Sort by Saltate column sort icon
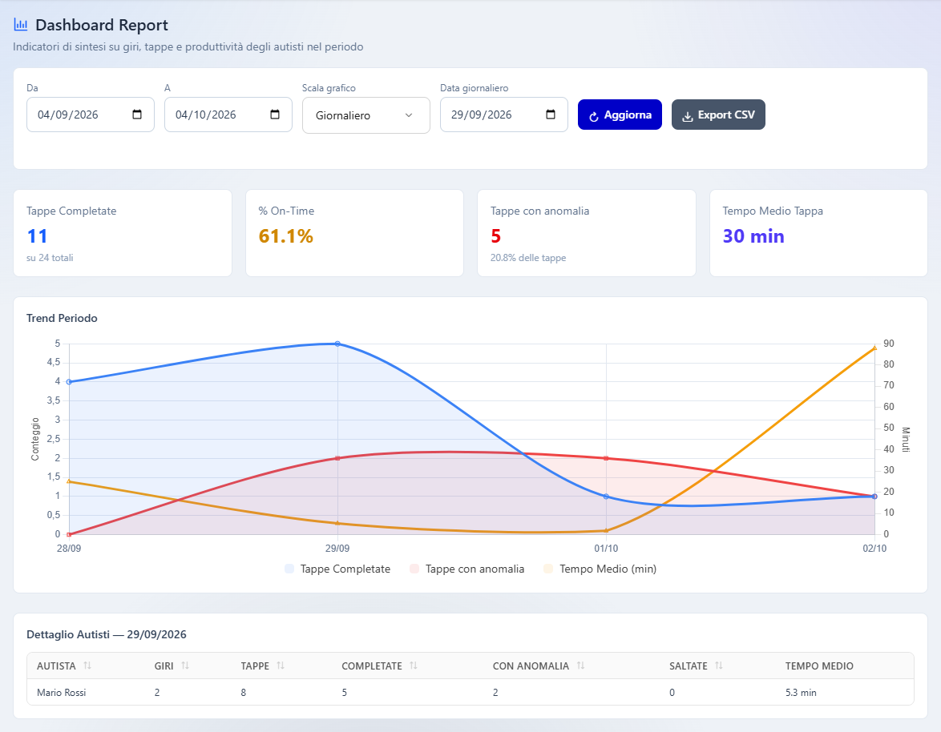 click(718, 666)
